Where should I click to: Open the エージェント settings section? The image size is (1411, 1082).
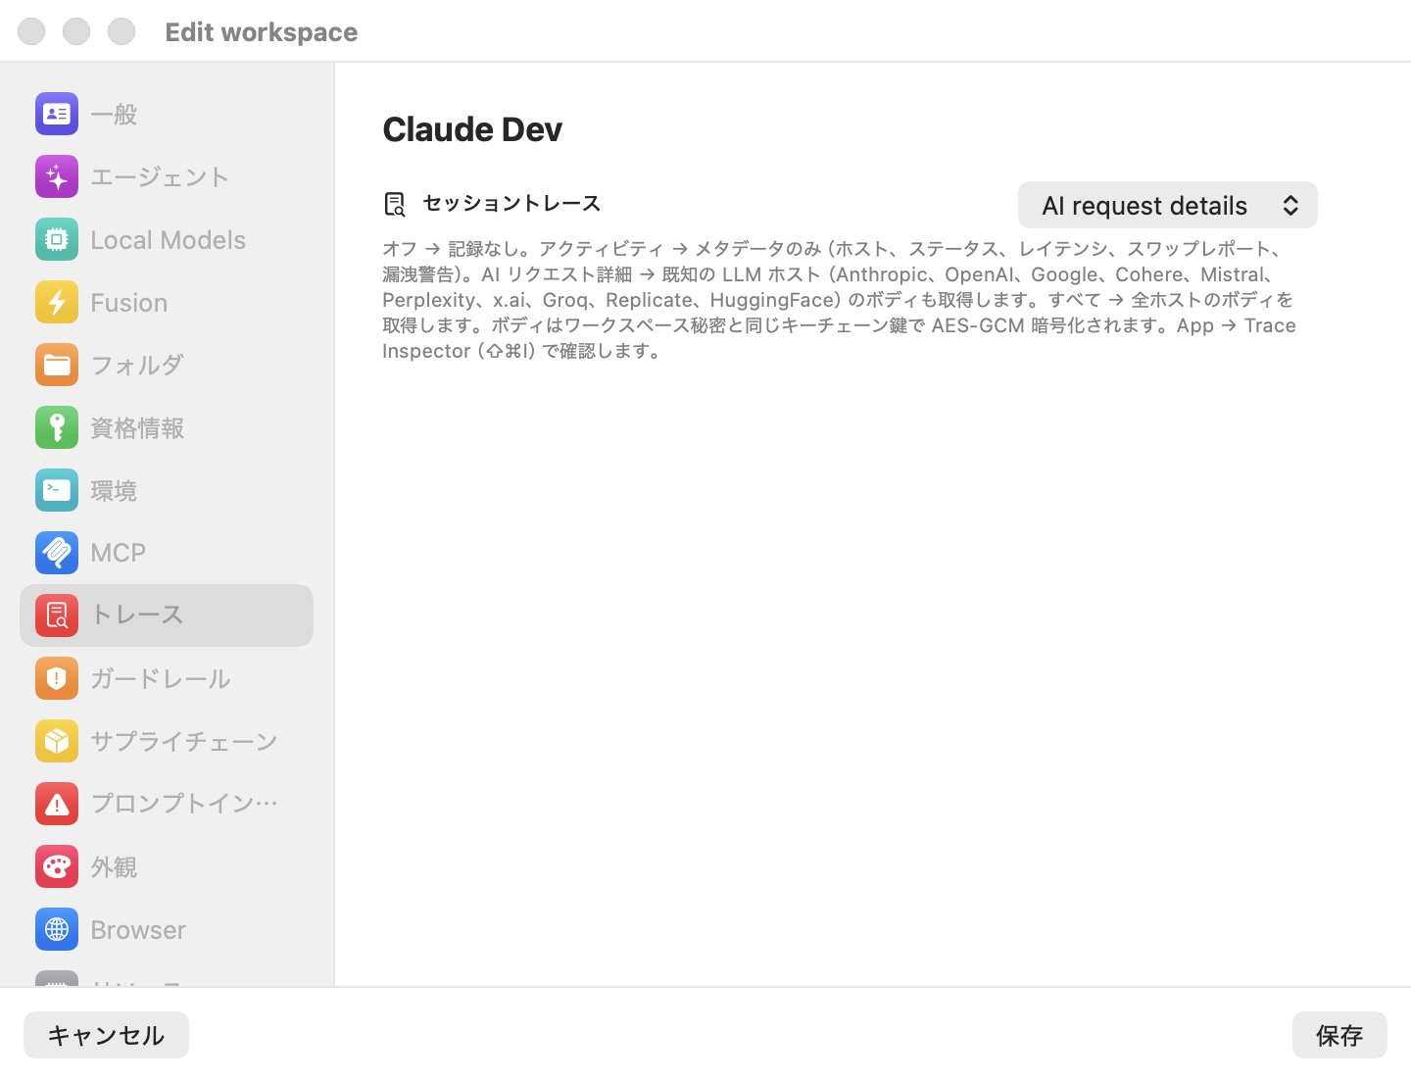click(x=167, y=176)
